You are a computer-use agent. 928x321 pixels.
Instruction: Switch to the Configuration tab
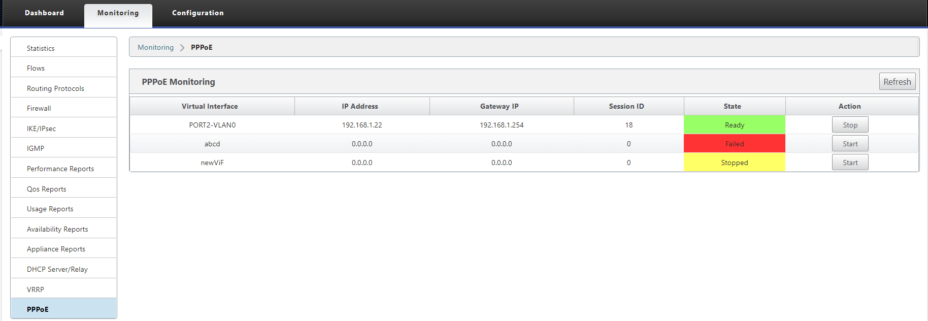197,13
